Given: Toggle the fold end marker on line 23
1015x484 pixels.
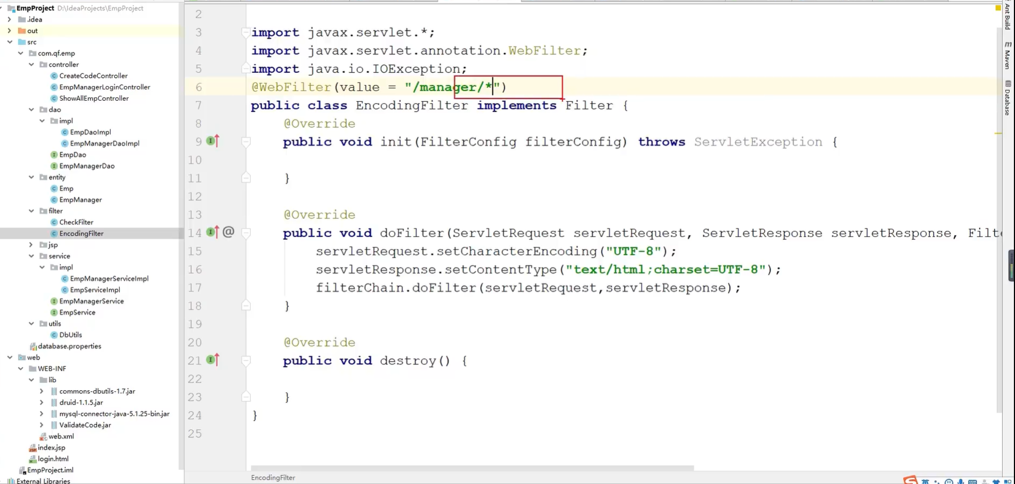Looking at the screenshot, I should point(246,397).
